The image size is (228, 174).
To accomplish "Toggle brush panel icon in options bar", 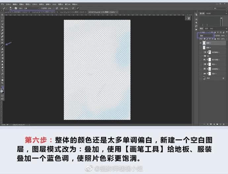I will pyautogui.click(x=16, y=8).
